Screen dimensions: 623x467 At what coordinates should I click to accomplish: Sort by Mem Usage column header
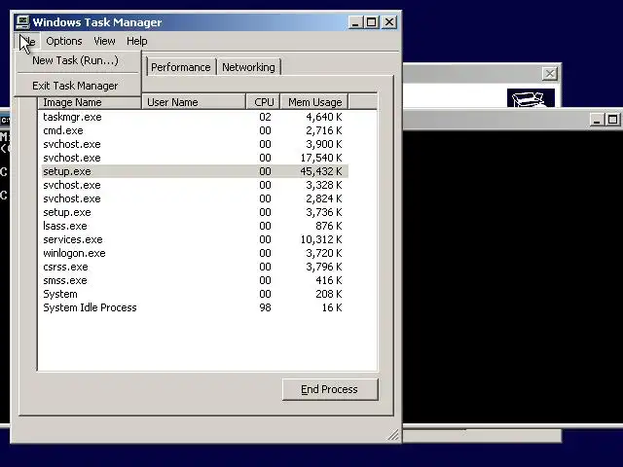point(314,102)
